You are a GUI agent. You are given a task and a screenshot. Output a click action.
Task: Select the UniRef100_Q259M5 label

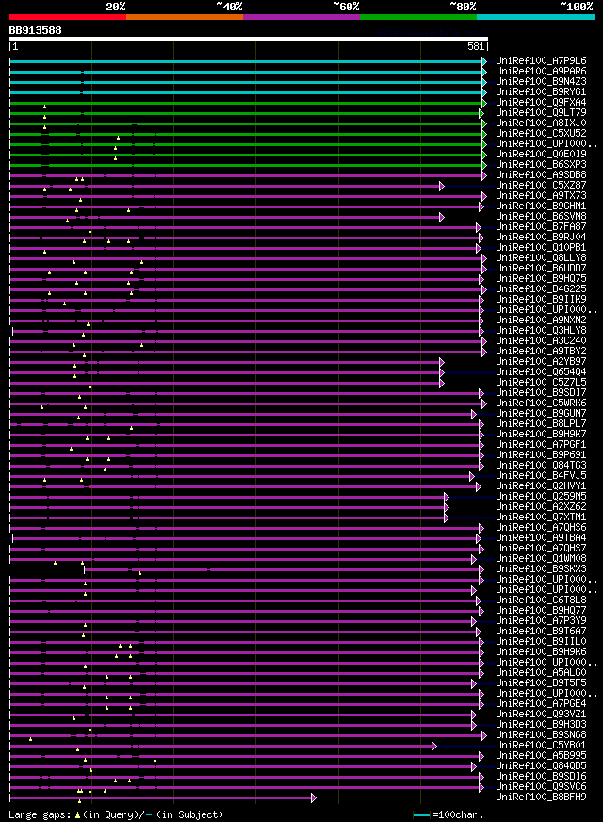tap(541, 497)
